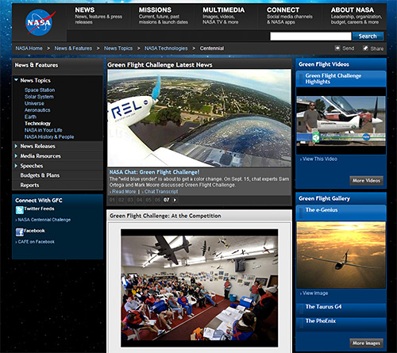
Task: Open NASA in Your Life topic
Action: 43,130
